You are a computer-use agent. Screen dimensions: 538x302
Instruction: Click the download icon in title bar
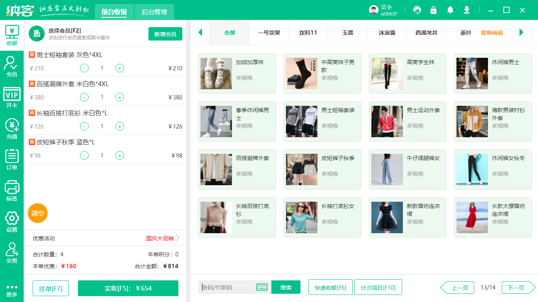coord(467,10)
